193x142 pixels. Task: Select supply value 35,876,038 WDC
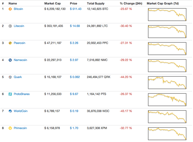click(98, 111)
